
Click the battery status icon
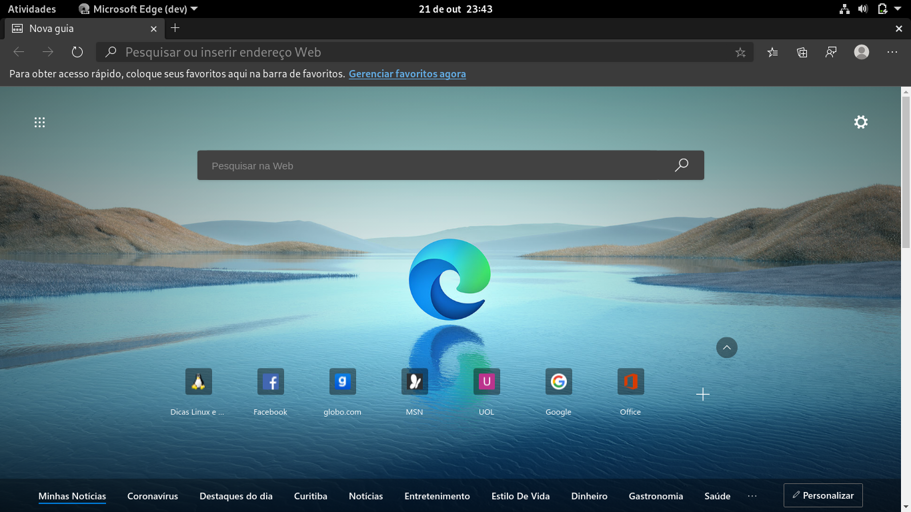click(883, 9)
